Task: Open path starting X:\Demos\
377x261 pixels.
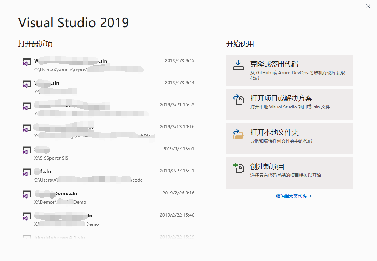Action: (x=60, y=202)
